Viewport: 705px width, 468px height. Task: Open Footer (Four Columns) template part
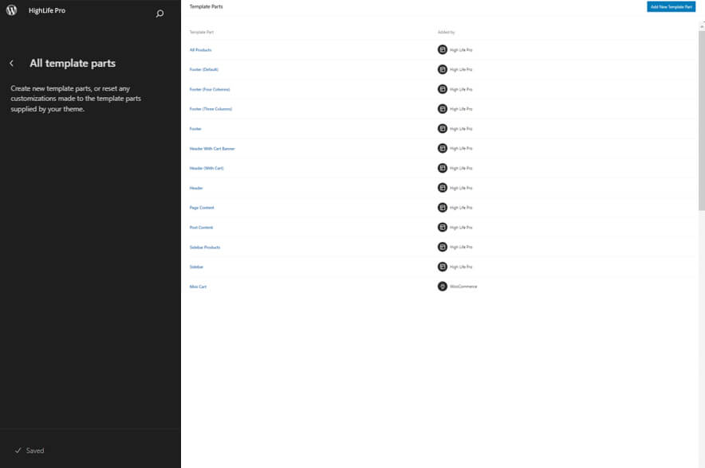pyautogui.click(x=210, y=89)
